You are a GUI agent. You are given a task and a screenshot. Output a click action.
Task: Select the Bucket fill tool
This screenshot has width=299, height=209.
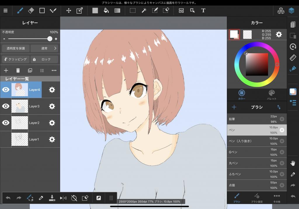[x=106, y=11]
